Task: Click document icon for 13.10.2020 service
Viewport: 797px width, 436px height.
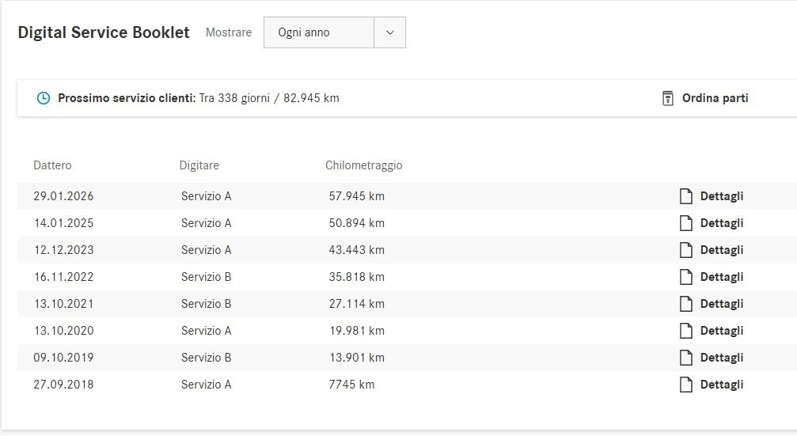Action: (686, 331)
